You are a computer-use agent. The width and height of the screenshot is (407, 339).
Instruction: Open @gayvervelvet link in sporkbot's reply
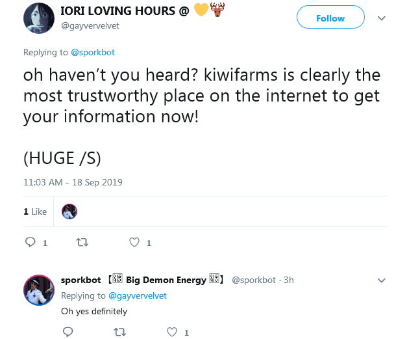pos(138,296)
